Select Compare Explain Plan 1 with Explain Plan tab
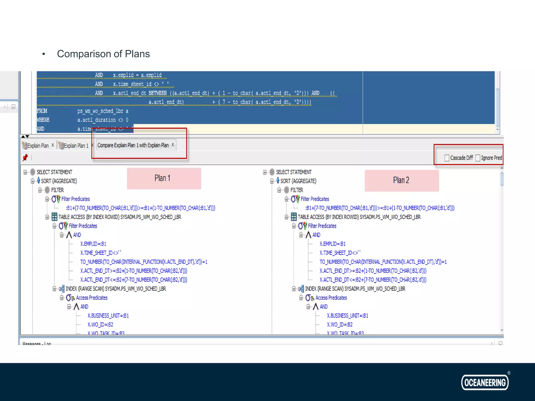 [x=133, y=145]
